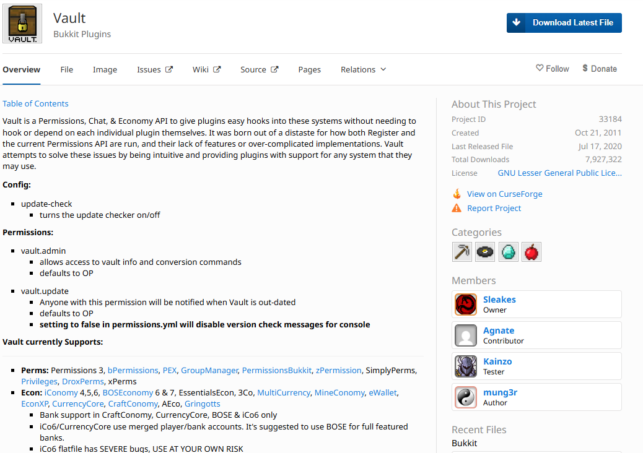
Task: Open the music disc category icon
Action: pos(484,251)
